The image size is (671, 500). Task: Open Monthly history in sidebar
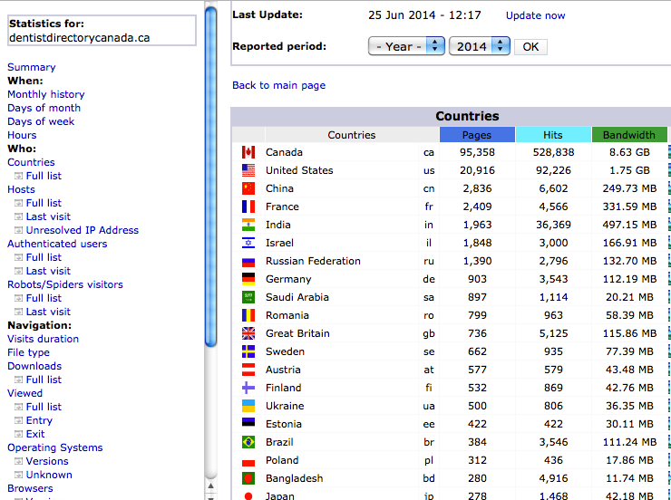point(46,94)
